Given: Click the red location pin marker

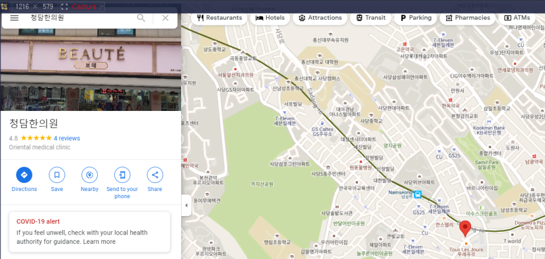Looking at the screenshot, I should [x=465, y=228].
